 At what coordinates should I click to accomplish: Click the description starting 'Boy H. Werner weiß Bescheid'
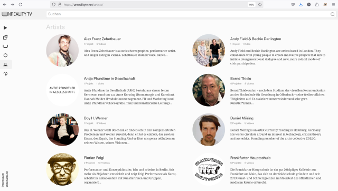pos(129,136)
